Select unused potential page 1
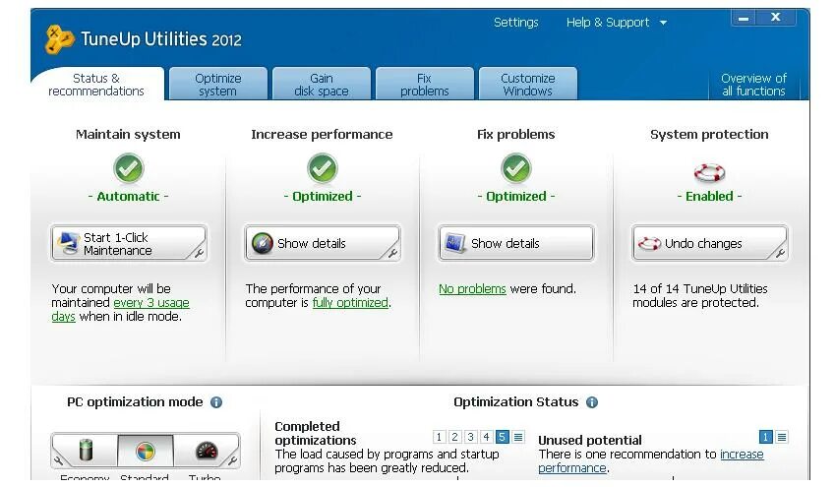 coord(765,437)
